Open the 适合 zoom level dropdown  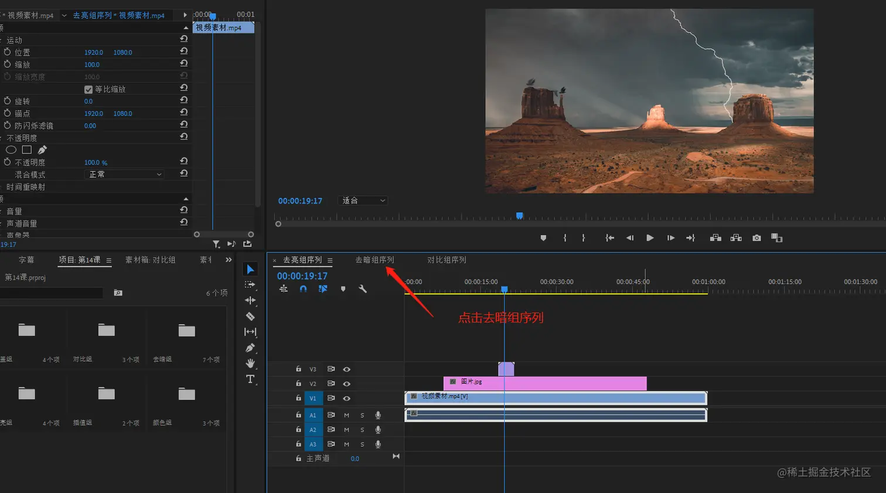pyautogui.click(x=364, y=200)
